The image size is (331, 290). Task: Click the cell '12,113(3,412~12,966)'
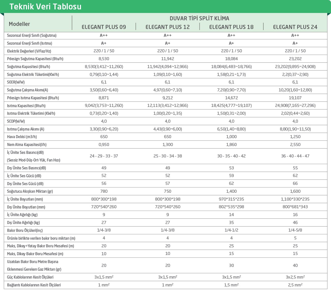pos(168,105)
